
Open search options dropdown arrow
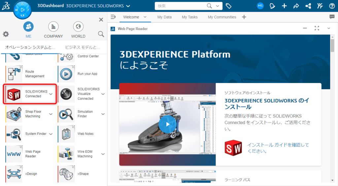[x=218, y=6]
